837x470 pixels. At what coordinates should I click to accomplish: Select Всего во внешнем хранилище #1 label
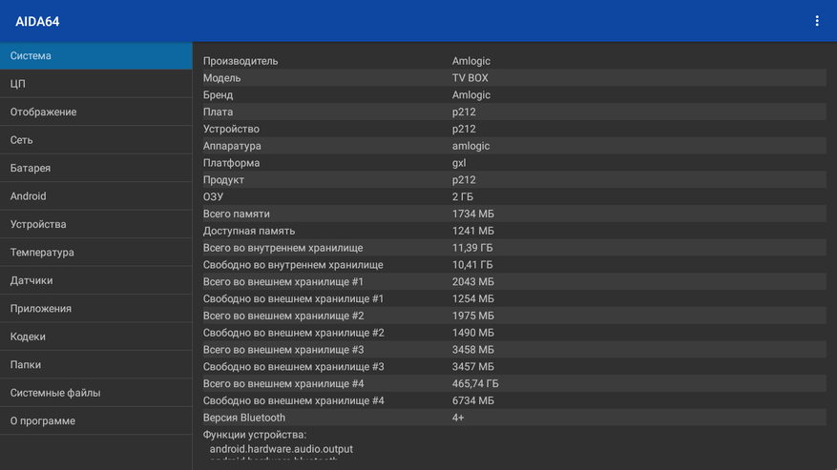pos(282,281)
